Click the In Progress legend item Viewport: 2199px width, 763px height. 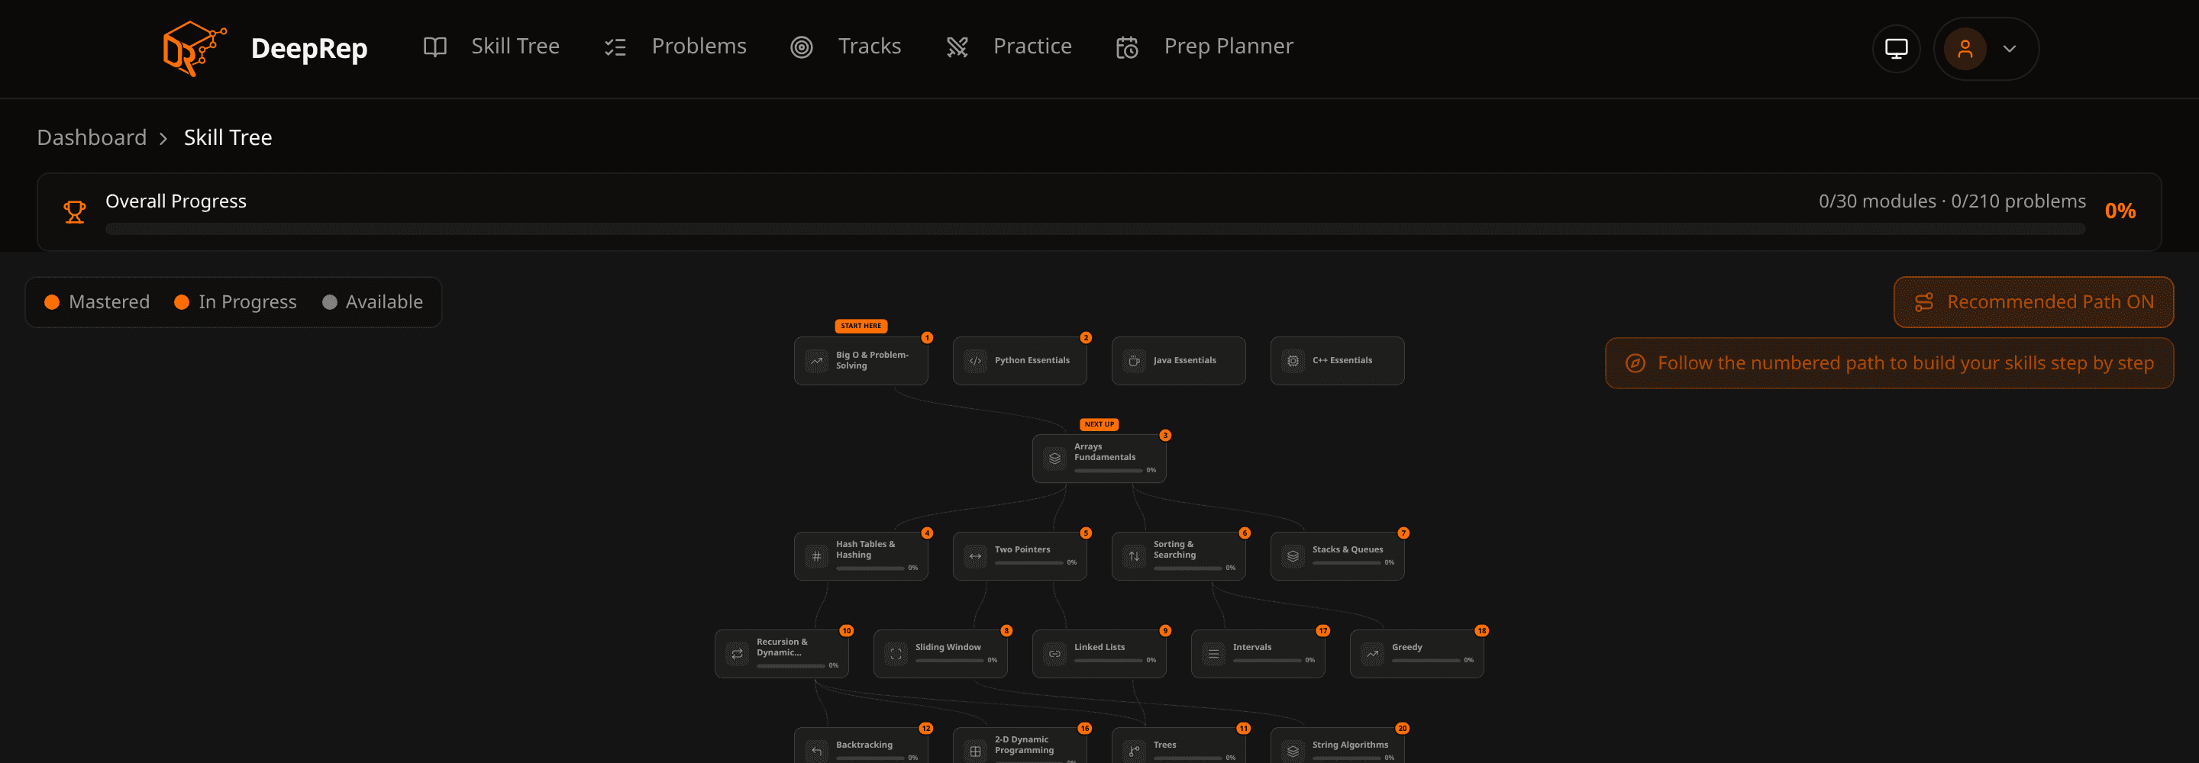pyautogui.click(x=234, y=302)
